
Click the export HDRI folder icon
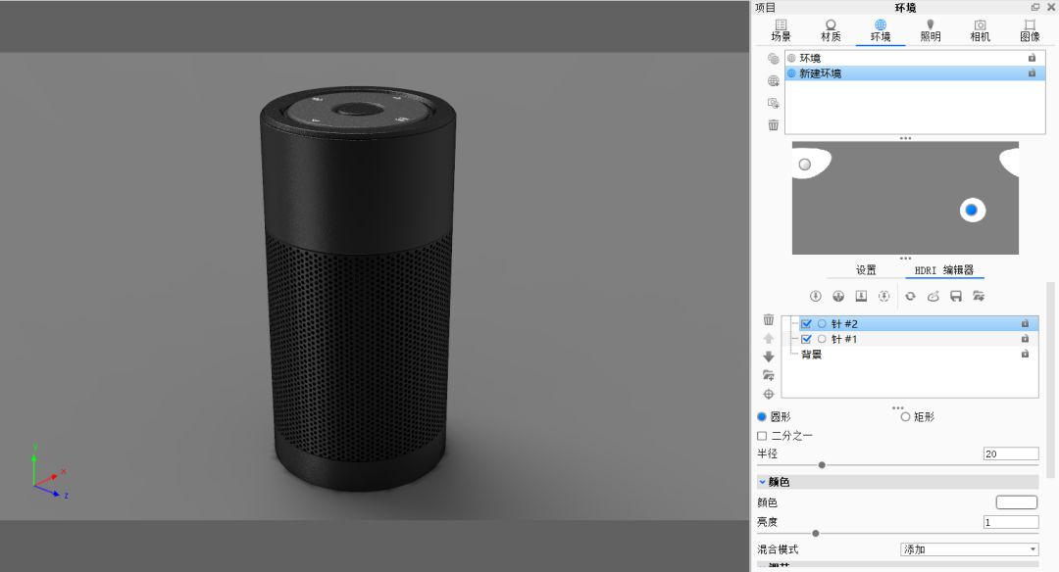(x=979, y=296)
